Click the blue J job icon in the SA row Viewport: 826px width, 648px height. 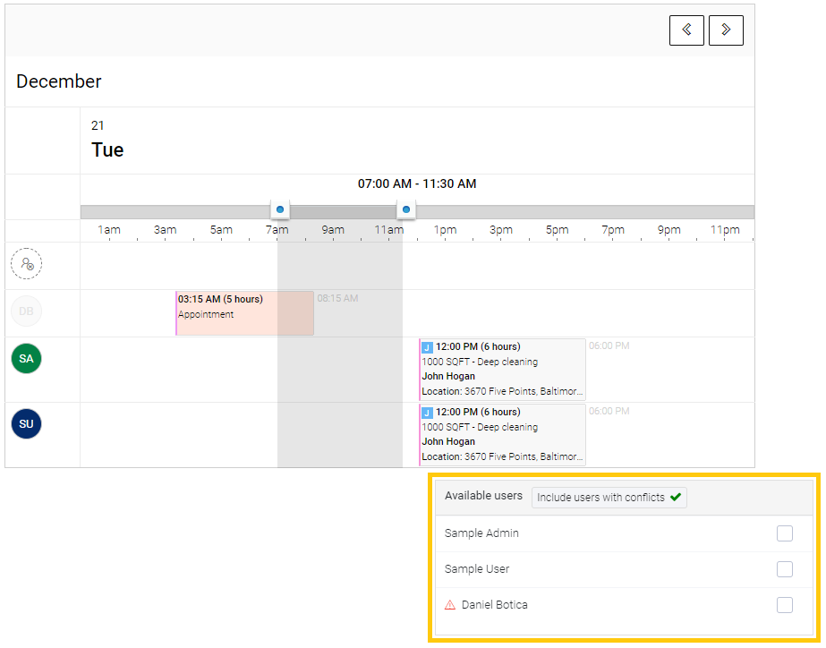[x=427, y=347]
